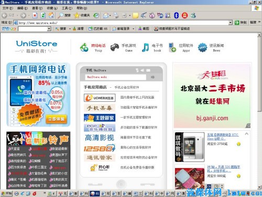Click the Edit page toolbar icon
This screenshot has width=262, height=197.
point(124,16)
